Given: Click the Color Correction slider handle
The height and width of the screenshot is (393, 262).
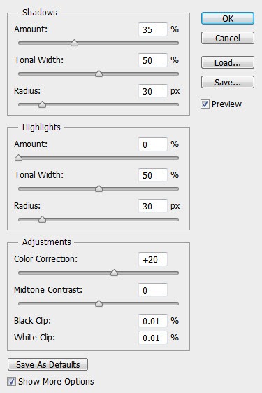Looking at the screenshot, I should point(115,273).
